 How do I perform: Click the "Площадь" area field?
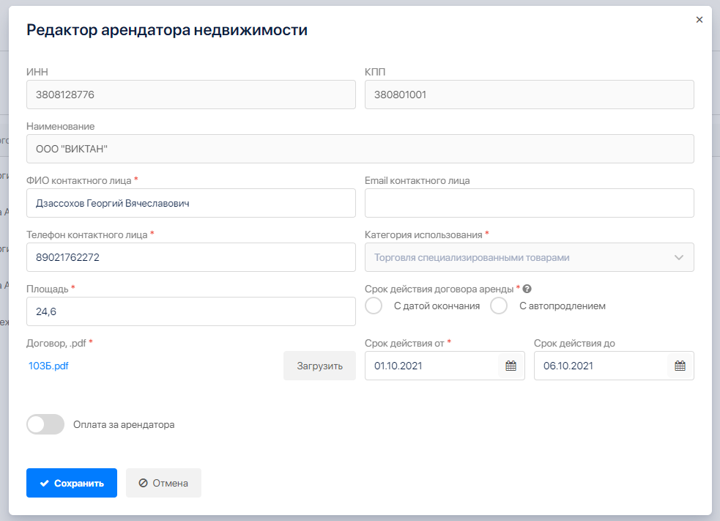click(190, 311)
